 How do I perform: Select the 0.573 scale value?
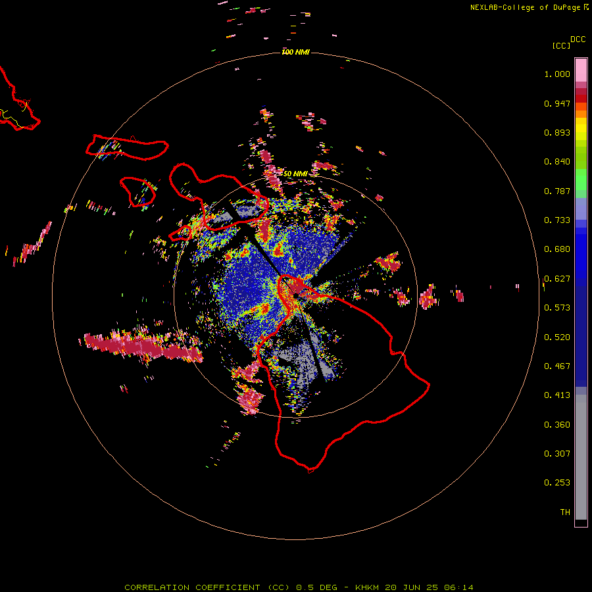pyautogui.click(x=557, y=308)
